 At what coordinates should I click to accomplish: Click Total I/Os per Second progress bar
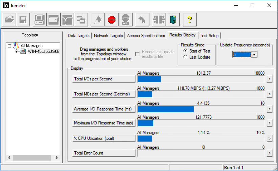[201, 79]
